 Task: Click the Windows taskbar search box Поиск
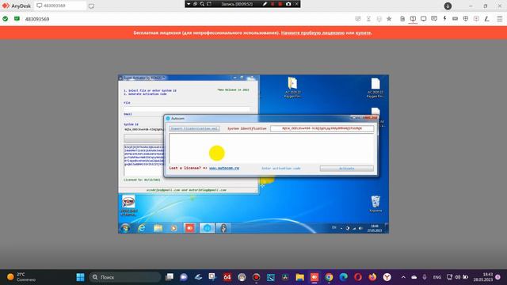point(125,277)
